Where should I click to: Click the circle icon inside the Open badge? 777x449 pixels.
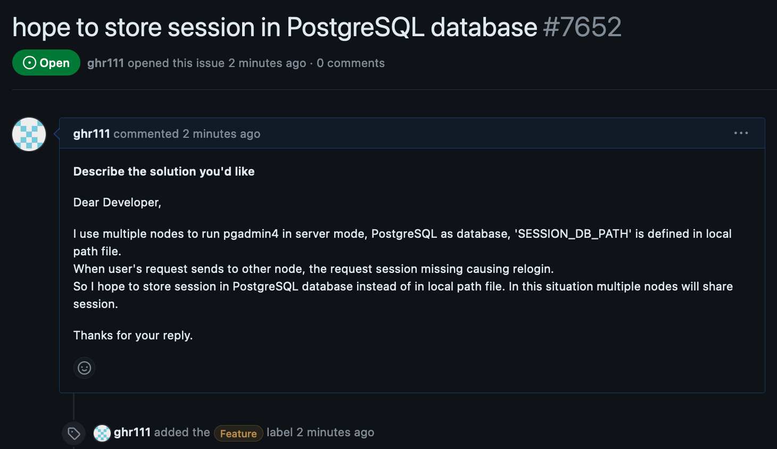[30, 63]
